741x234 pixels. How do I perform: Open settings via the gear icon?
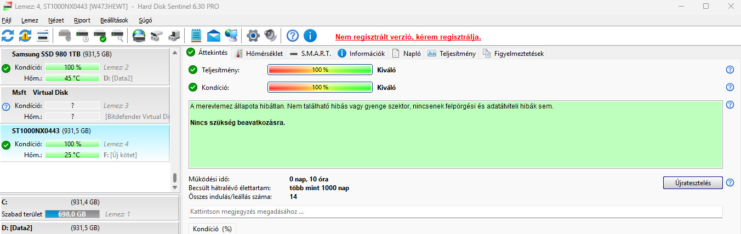pos(253,36)
